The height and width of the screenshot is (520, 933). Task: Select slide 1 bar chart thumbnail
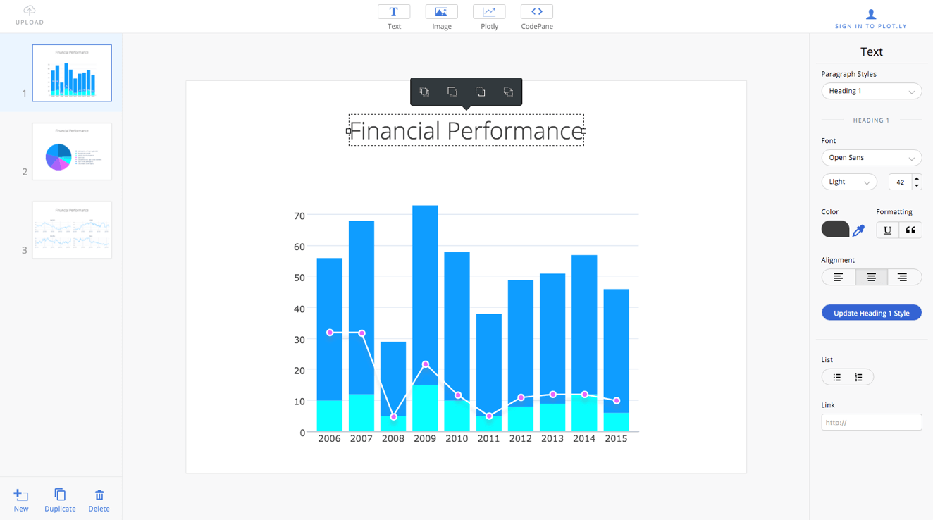pos(72,73)
